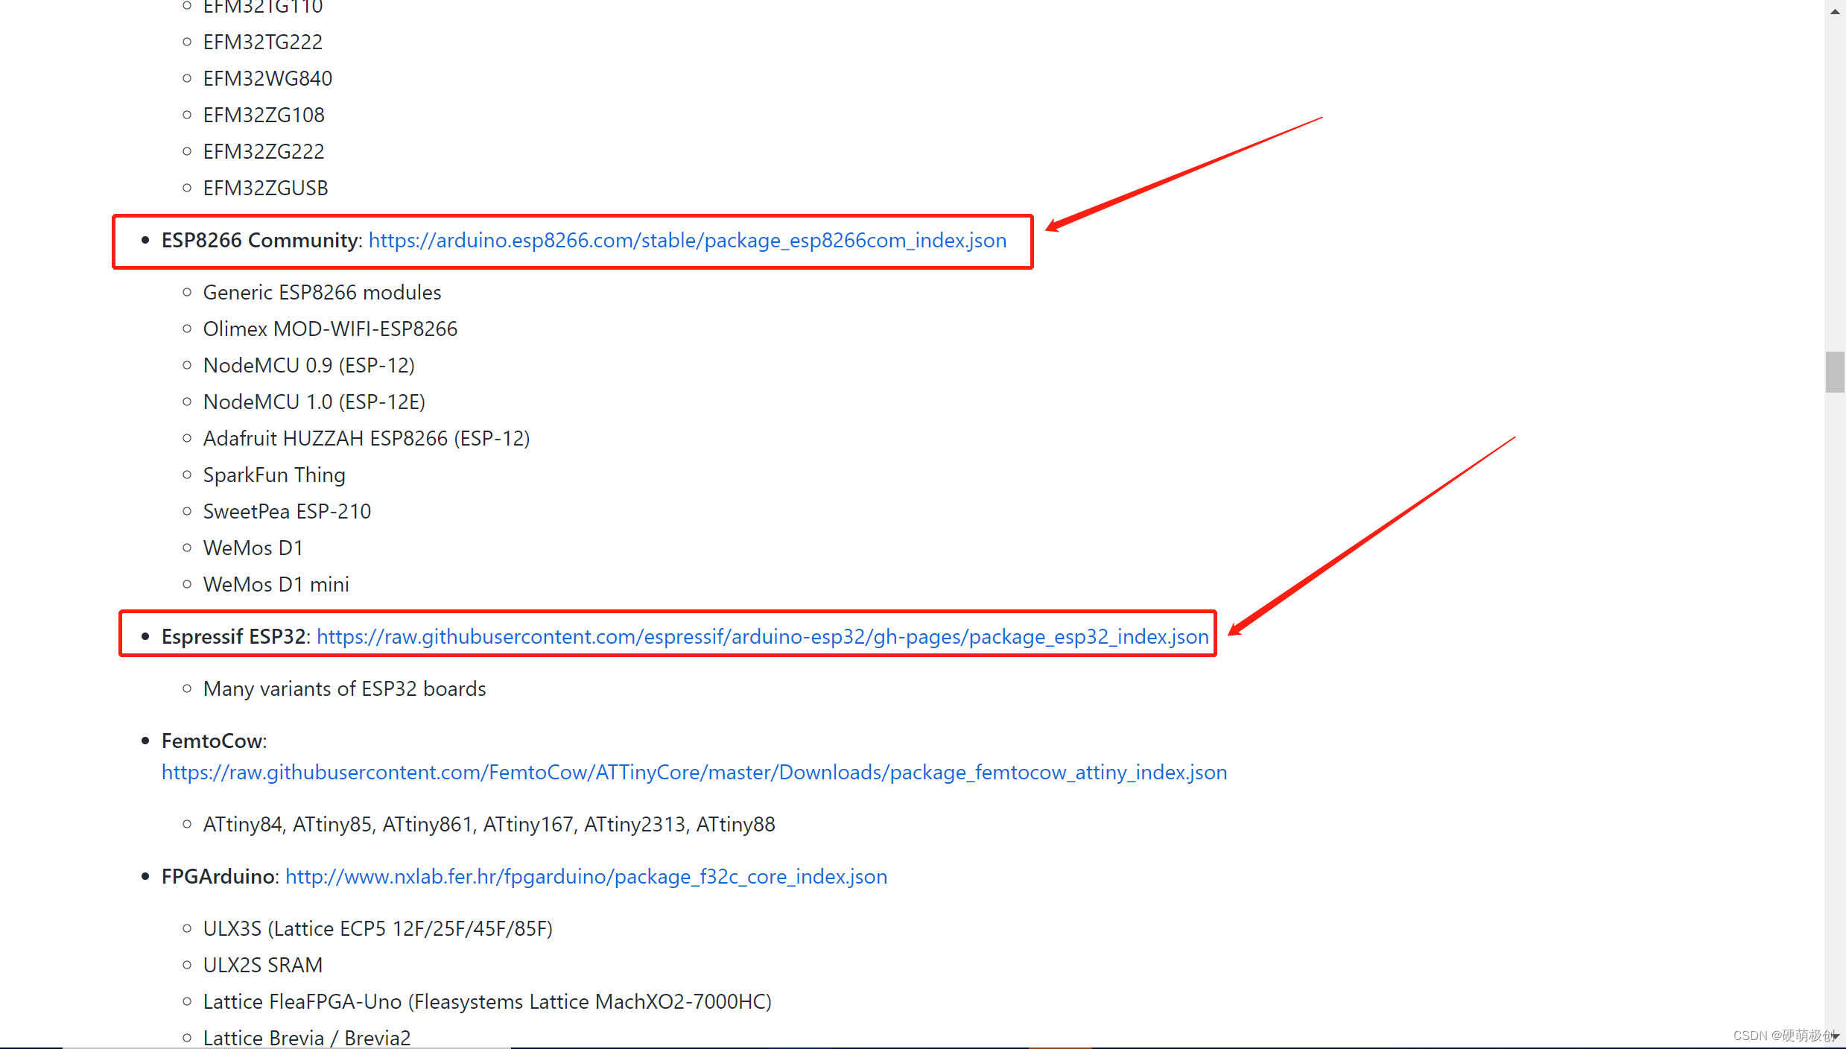Click the NodeMCU 1.0 (ESP-12E) list item
The image size is (1846, 1049).
pyautogui.click(x=314, y=402)
